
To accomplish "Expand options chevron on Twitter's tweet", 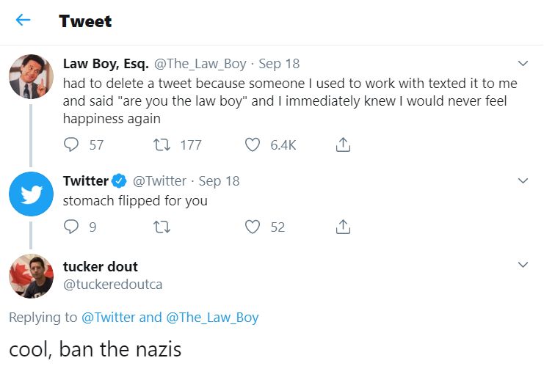I will point(523,181).
